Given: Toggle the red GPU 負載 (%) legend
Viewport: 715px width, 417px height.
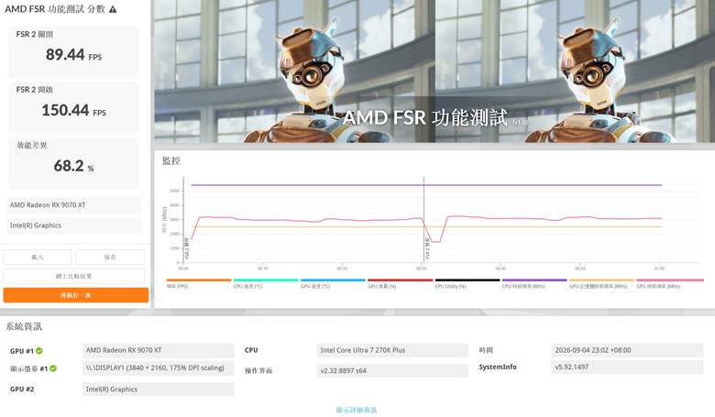Looking at the screenshot, I should tap(400, 283).
